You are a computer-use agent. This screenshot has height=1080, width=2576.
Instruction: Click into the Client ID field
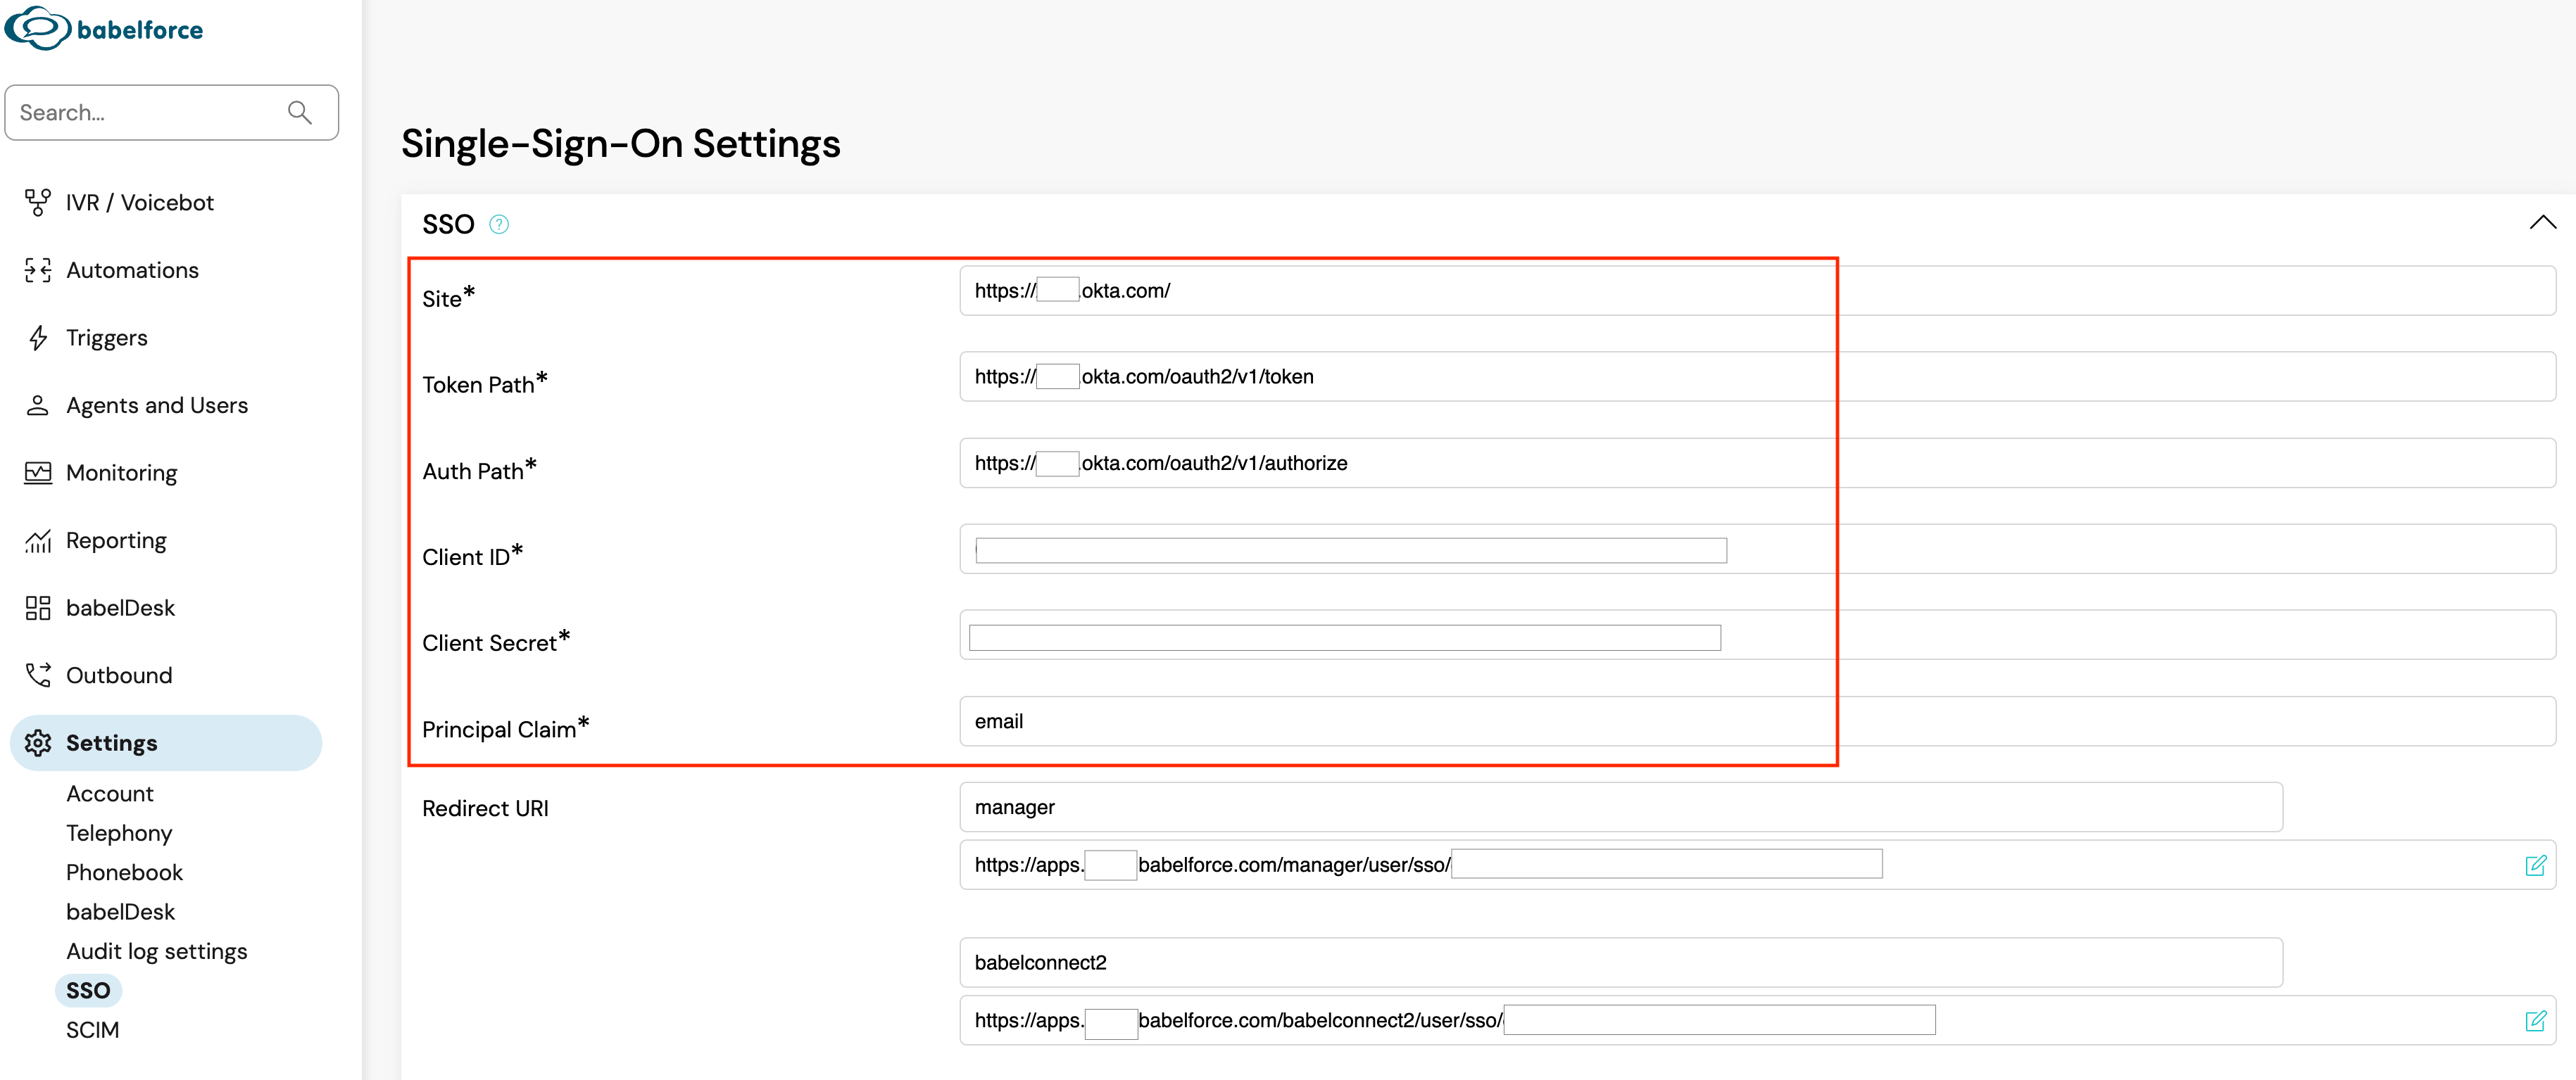coord(1757,549)
